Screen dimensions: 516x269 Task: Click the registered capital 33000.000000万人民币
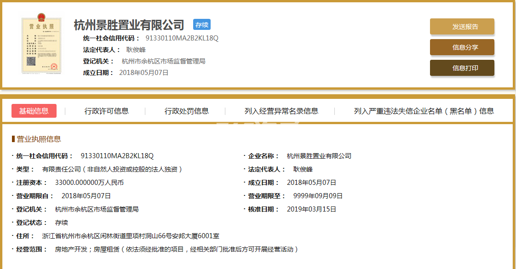(x=89, y=183)
